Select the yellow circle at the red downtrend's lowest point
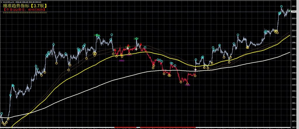This screenshot has width=299, height=129. (x=187, y=84)
